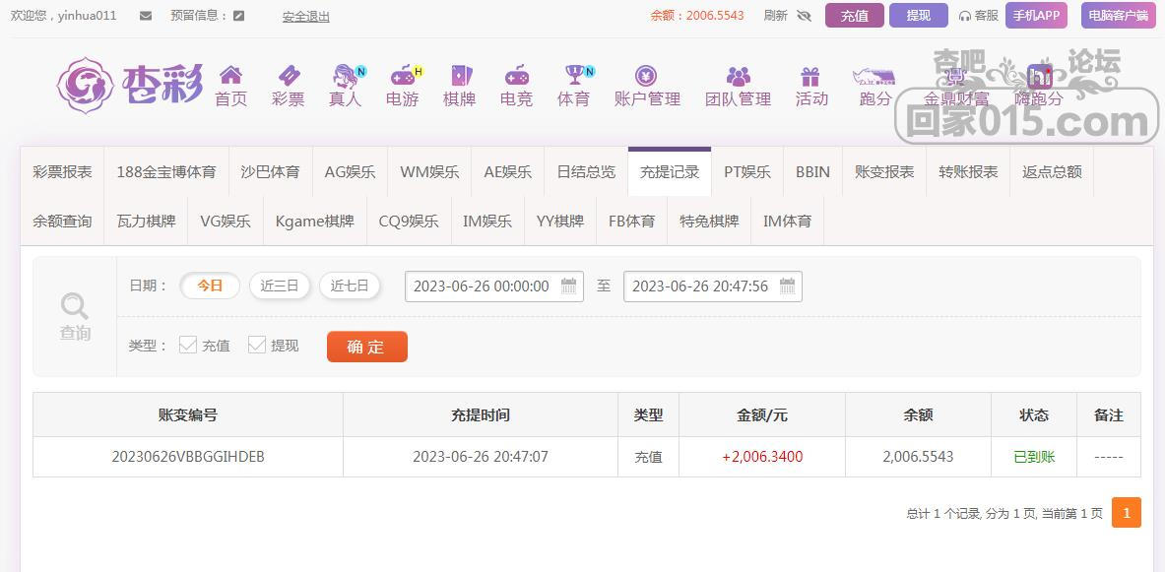Screen dimensions: 1165x572
Task: Select the 近三日 date range
Action: (x=280, y=286)
